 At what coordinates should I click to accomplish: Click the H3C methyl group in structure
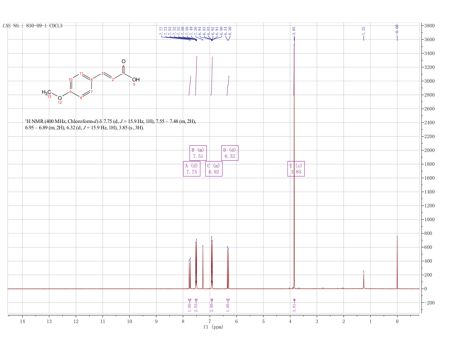tap(46, 92)
